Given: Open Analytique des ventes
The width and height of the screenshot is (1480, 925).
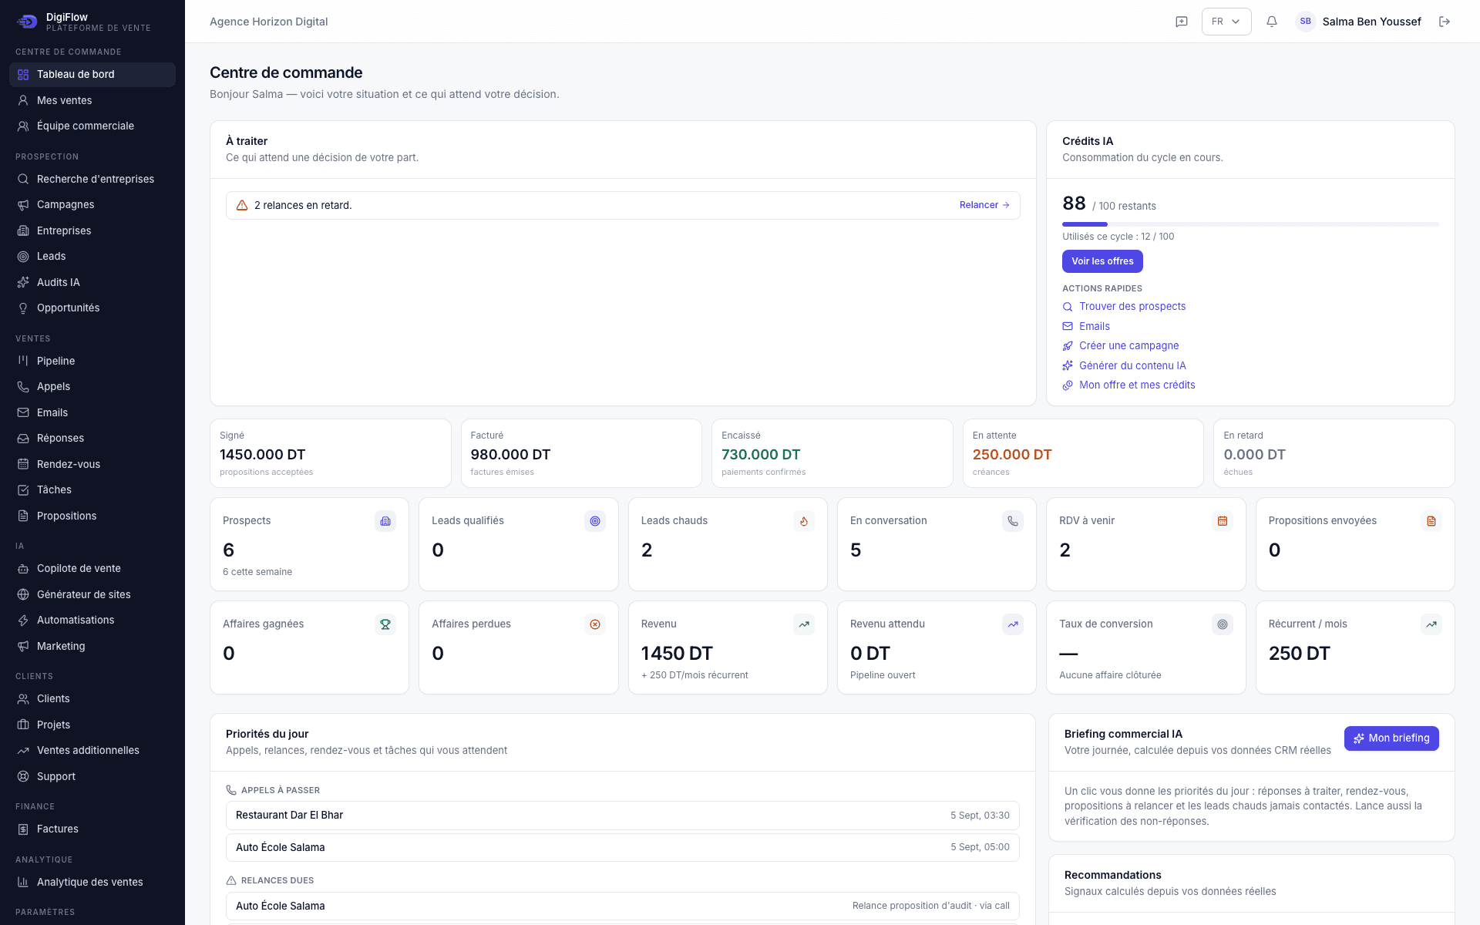Looking at the screenshot, I should pyautogui.click(x=92, y=882).
